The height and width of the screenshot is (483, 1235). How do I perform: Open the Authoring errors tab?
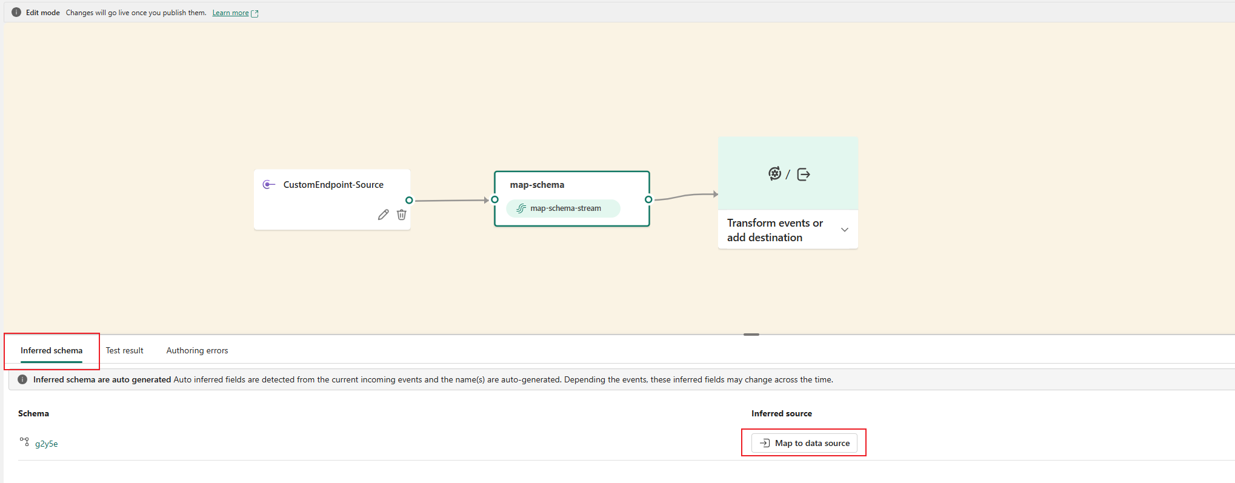(x=197, y=350)
